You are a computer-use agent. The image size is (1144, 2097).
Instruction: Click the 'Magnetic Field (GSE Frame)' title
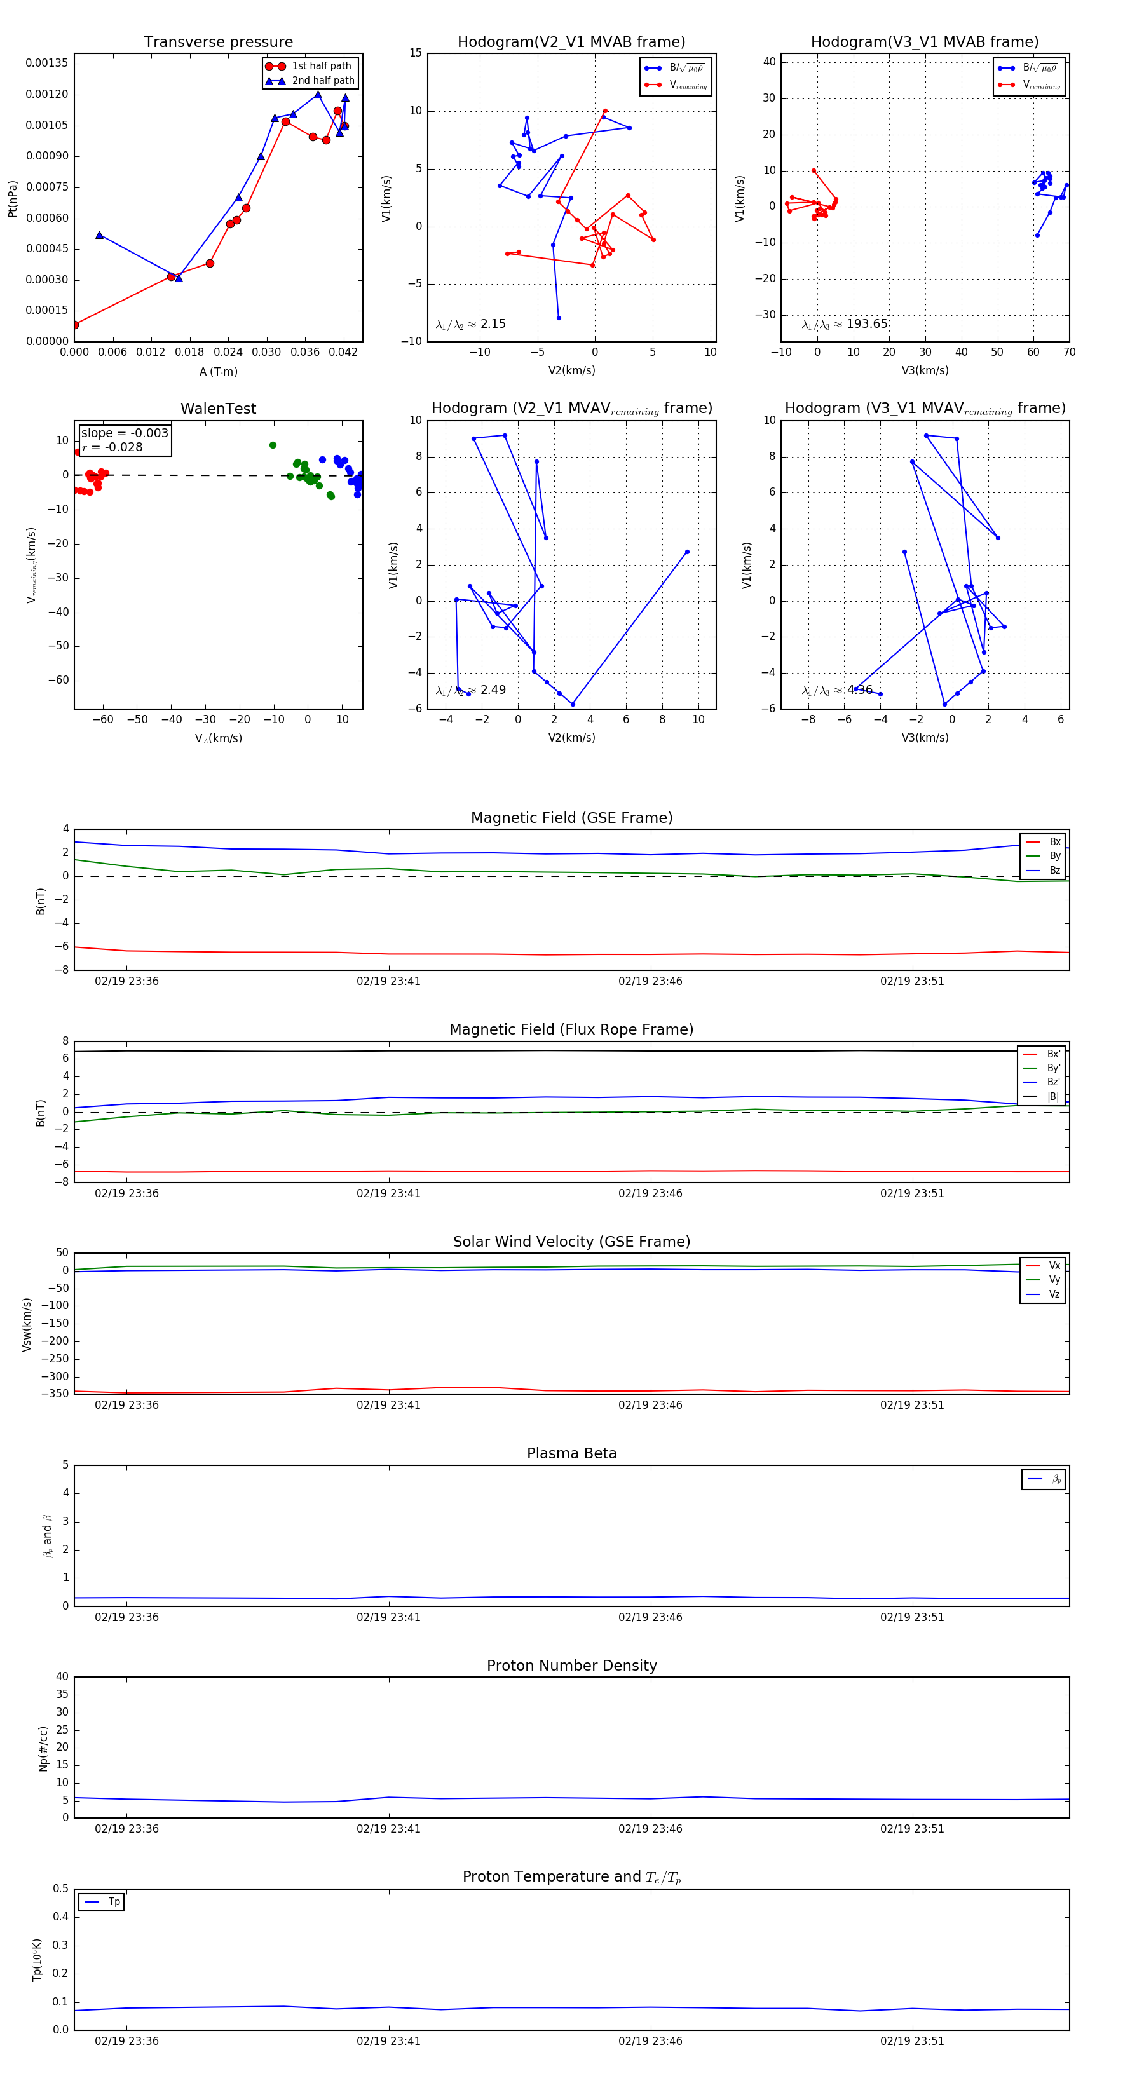coord(571,818)
